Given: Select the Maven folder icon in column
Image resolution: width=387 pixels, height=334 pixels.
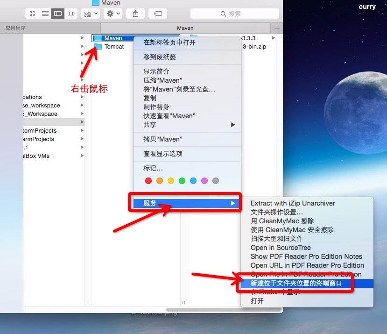Looking at the screenshot, I should tap(98, 38).
